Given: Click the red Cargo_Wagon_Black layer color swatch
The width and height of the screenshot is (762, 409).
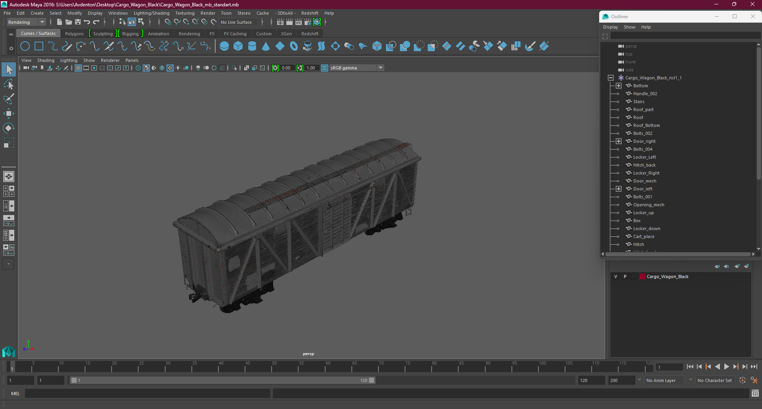Looking at the screenshot, I should tap(642, 277).
